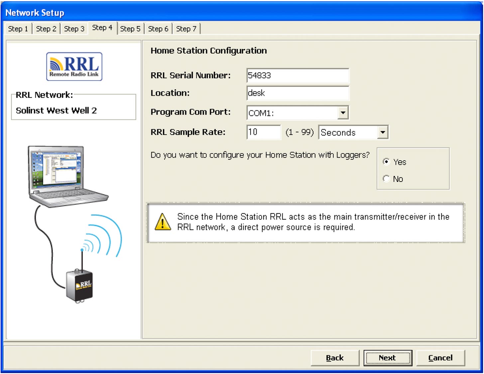Click the Back button
This screenshot has width=484, height=374.
pos(334,358)
